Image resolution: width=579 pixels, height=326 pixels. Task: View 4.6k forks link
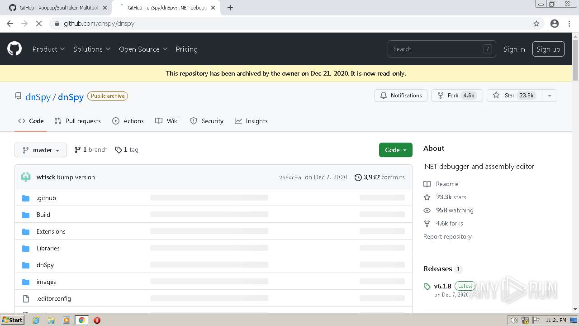pyautogui.click(x=444, y=223)
